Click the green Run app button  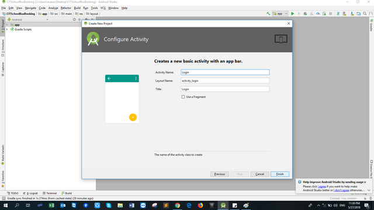(x=292, y=14)
